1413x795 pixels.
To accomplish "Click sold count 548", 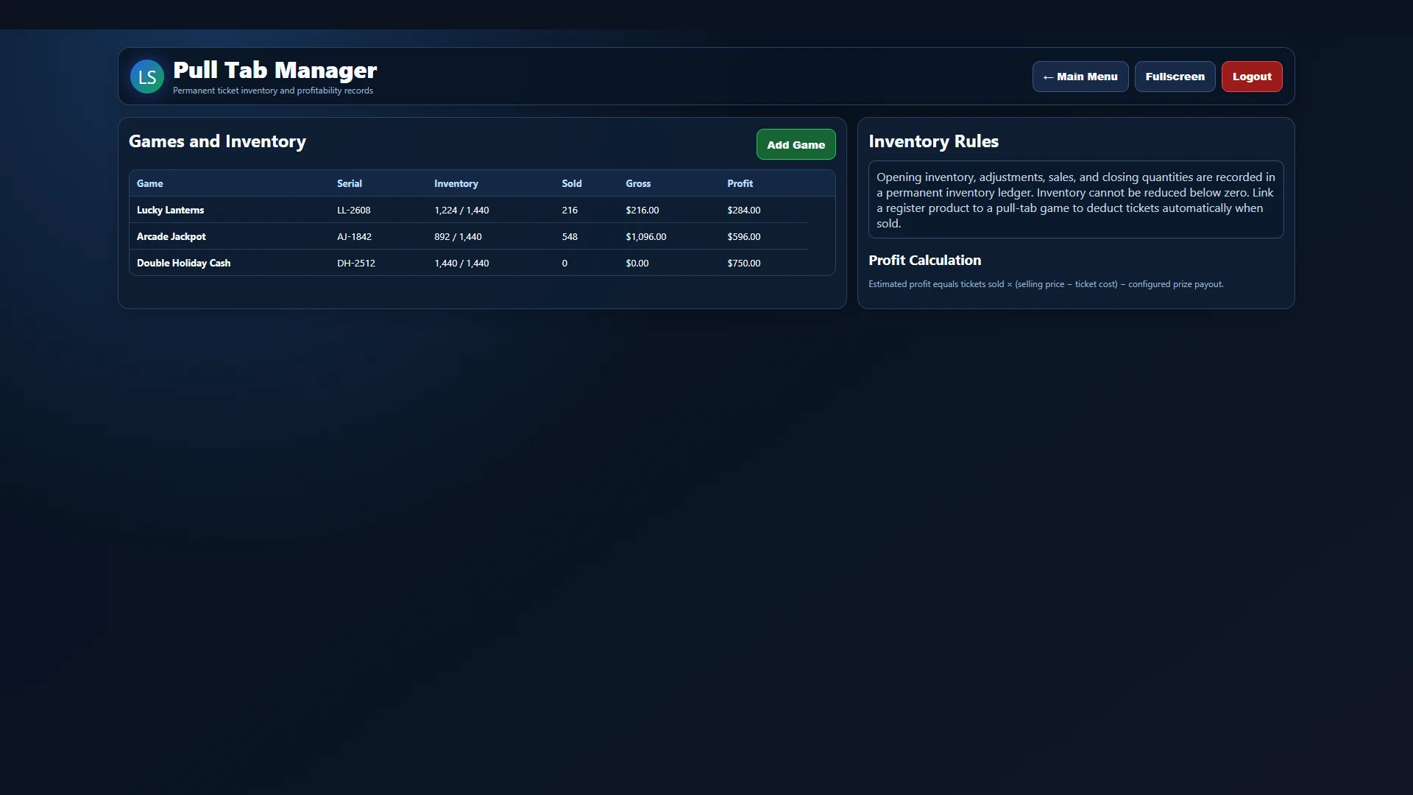I will [x=569, y=236].
